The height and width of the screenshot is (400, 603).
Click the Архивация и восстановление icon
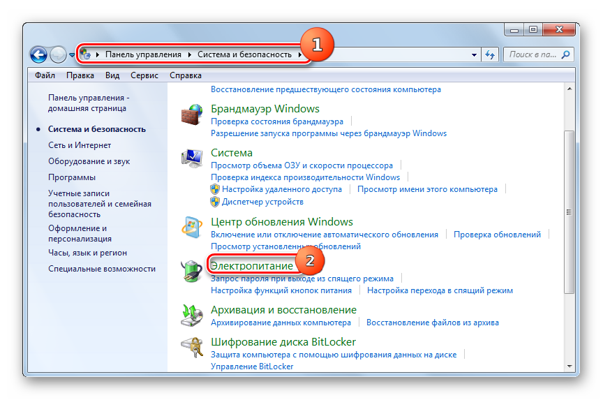pos(192,316)
